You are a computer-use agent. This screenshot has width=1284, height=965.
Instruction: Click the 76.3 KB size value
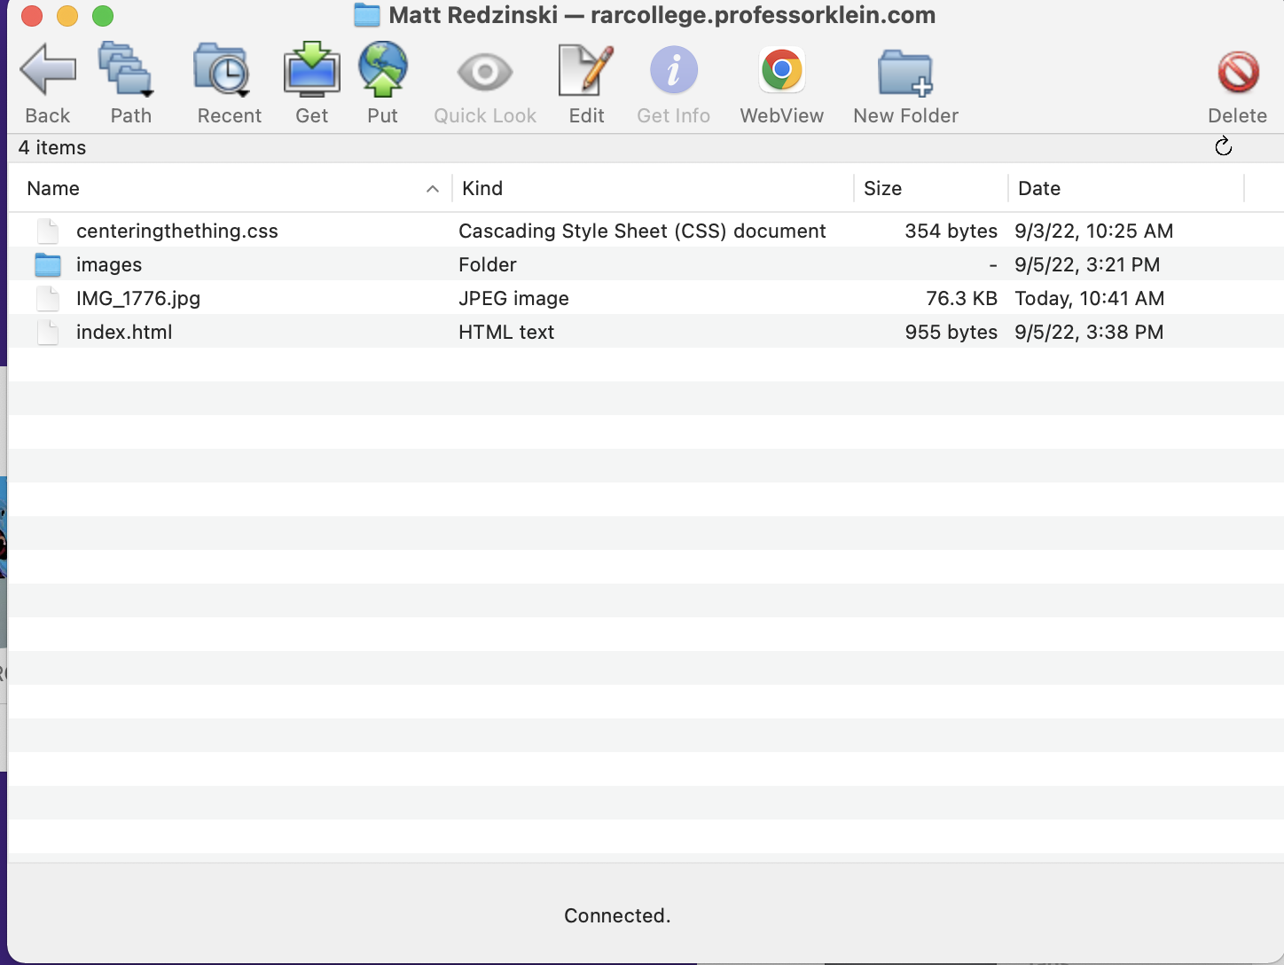click(961, 298)
